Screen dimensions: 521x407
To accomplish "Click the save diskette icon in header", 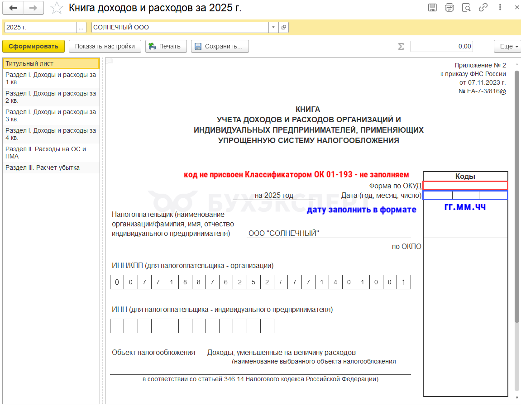I will 432,8.
